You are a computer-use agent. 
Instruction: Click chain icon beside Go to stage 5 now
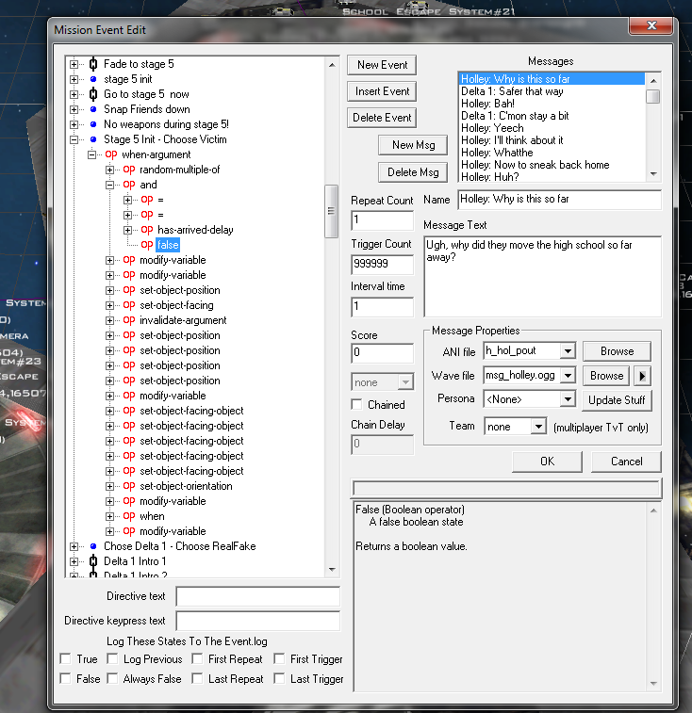click(x=93, y=94)
